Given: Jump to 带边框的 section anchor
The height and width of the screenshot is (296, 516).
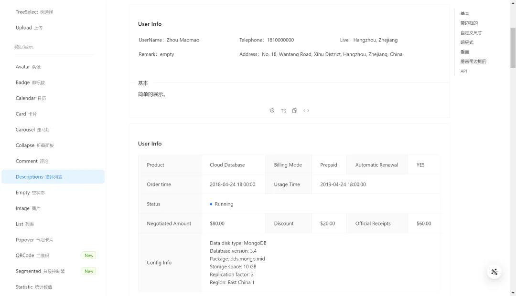Looking at the screenshot, I should (469, 23).
